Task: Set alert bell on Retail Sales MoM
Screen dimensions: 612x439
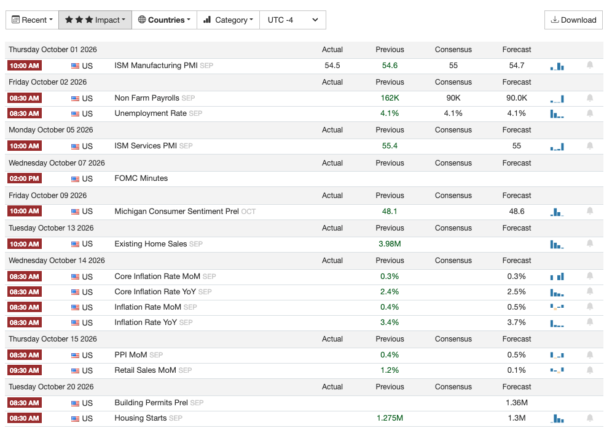Action: coord(590,370)
